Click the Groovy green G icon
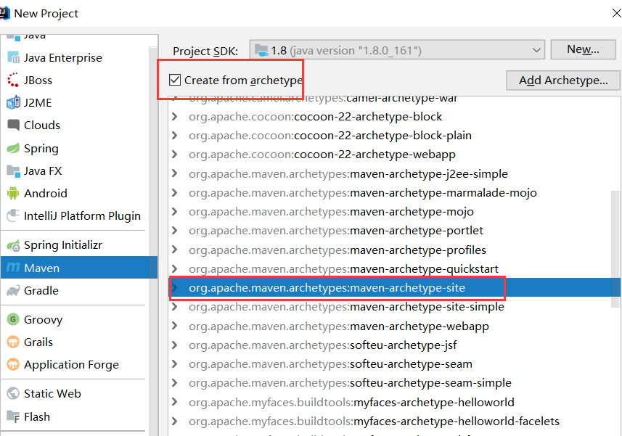The width and height of the screenshot is (622, 436). click(x=13, y=319)
